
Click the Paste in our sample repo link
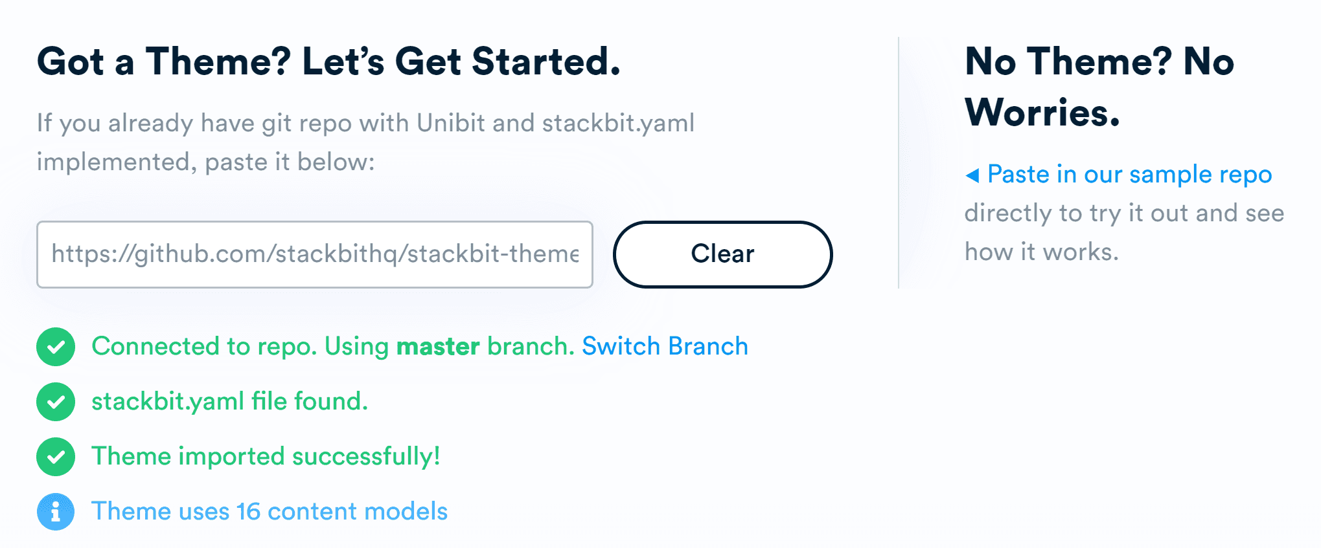coord(1129,175)
